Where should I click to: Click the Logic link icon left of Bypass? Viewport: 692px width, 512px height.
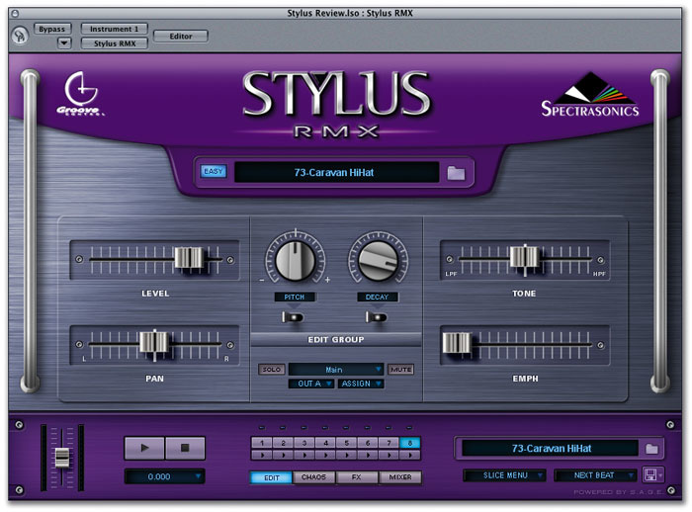coord(20,36)
